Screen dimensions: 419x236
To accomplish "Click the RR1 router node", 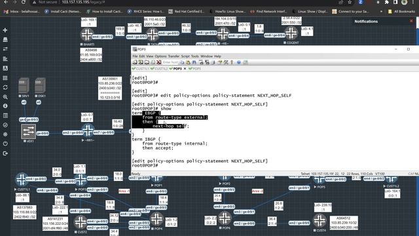I will point(88,131).
